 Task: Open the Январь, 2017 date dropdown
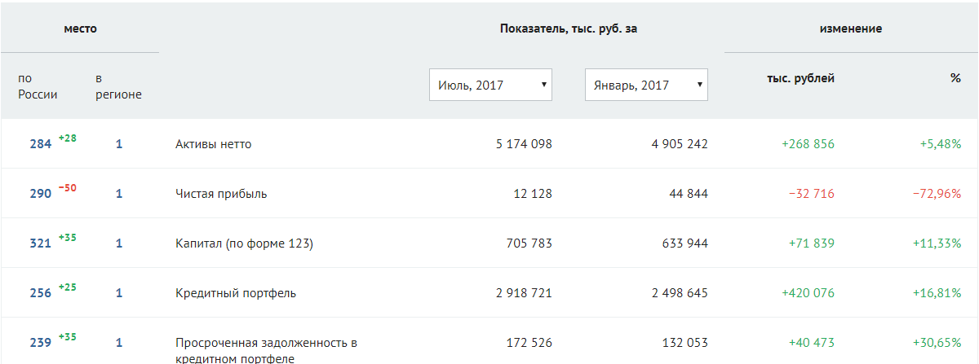click(x=646, y=85)
